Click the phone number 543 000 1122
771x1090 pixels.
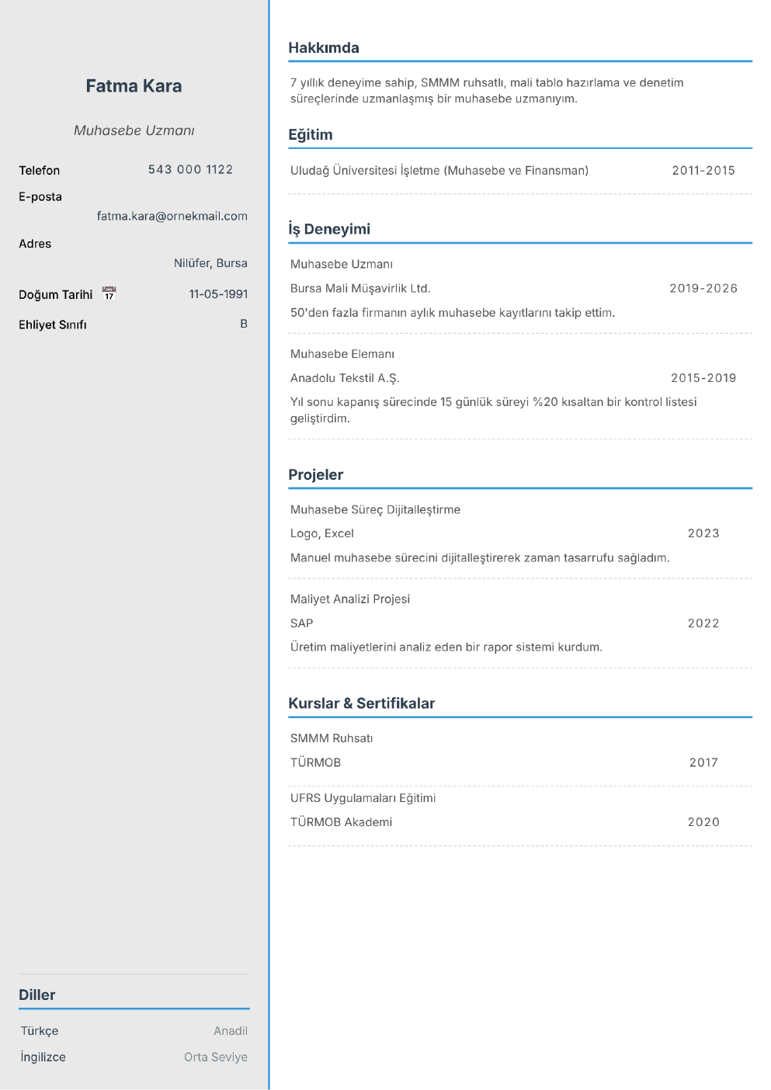pos(190,169)
